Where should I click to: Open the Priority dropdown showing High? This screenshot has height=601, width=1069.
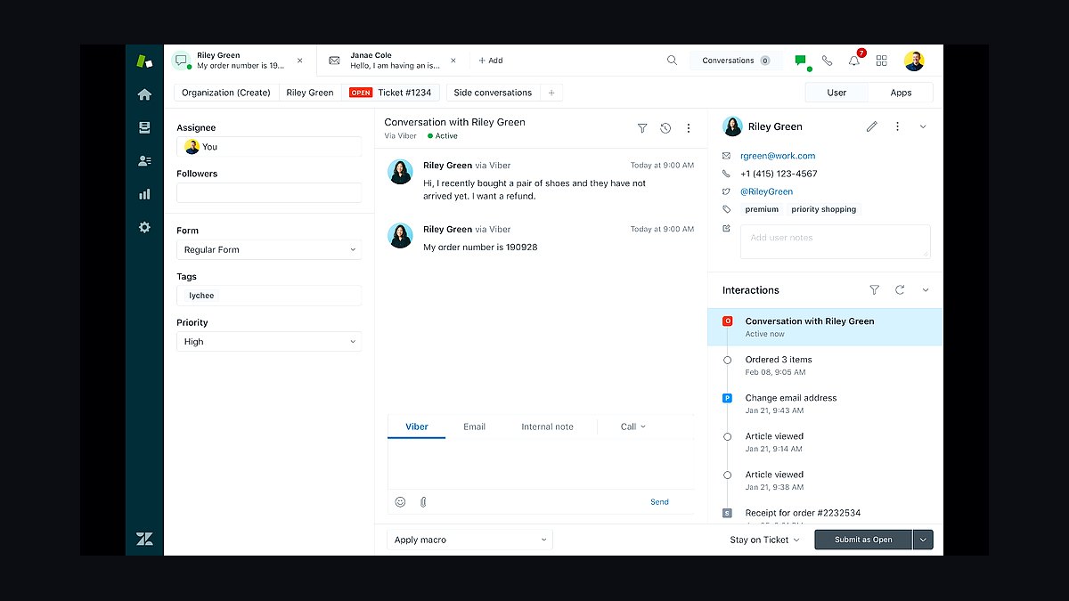pyautogui.click(x=269, y=342)
